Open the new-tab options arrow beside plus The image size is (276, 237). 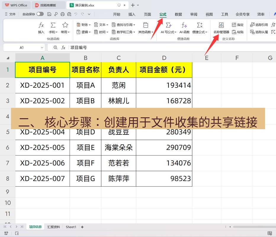[138, 5]
